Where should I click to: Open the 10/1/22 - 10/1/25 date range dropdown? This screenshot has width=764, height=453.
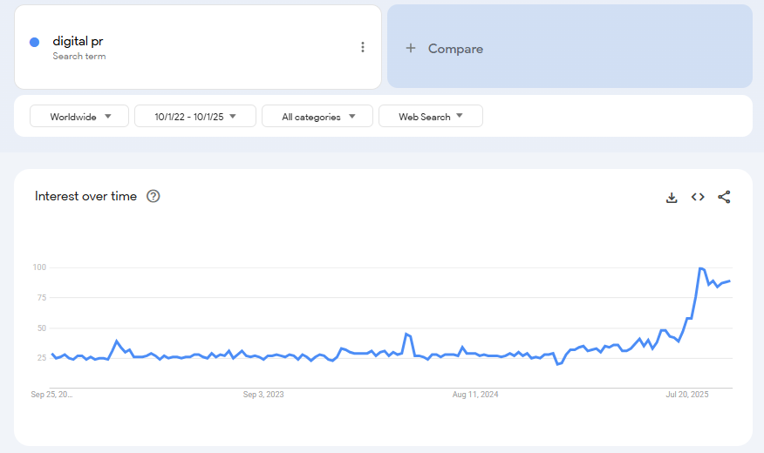tap(195, 116)
